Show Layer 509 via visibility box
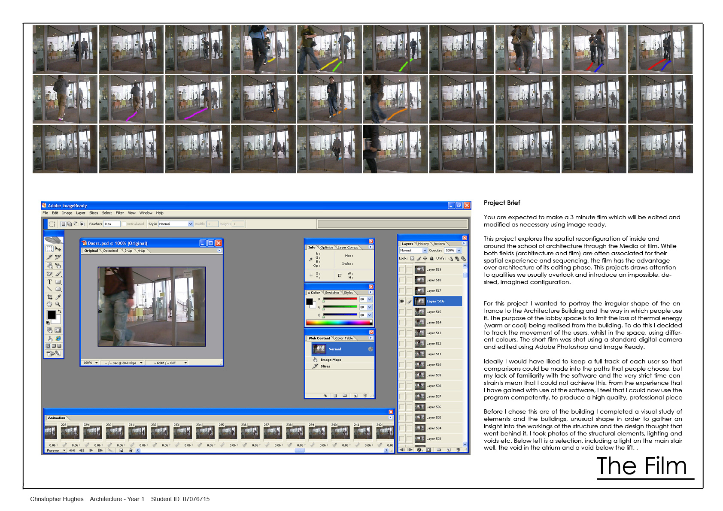 click(x=402, y=375)
